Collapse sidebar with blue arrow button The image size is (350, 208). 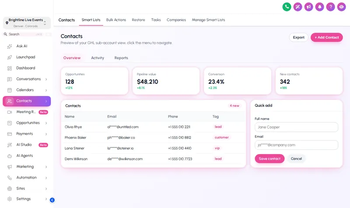click(x=52, y=200)
